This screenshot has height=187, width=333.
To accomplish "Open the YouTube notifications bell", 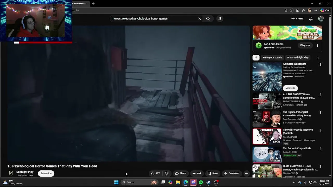I will click(311, 19).
